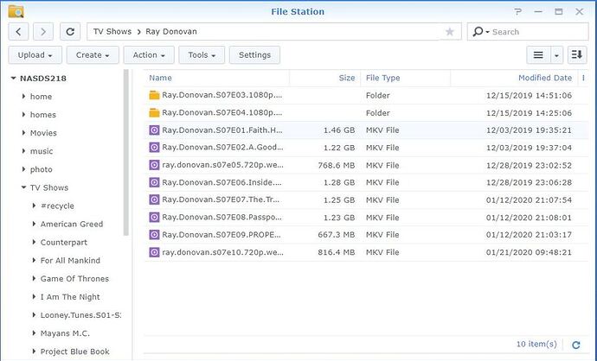The height and width of the screenshot is (361, 597).
Task: Open the Tools dropdown menu
Action: coord(202,55)
